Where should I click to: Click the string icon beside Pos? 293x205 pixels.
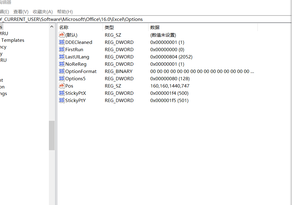61,85
